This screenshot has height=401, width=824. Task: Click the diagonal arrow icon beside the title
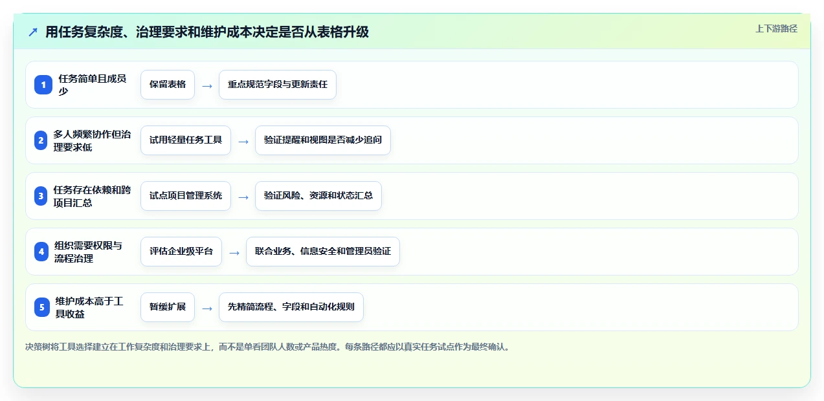point(33,32)
